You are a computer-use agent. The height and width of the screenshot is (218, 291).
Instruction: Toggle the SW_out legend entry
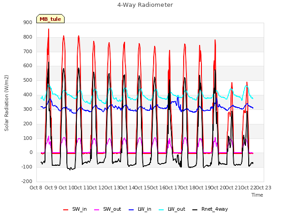pyautogui.click(x=108, y=209)
